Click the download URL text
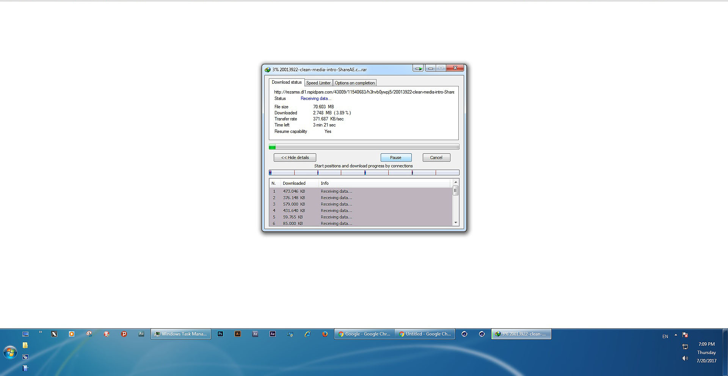The height and width of the screenshot is (376, 728). (x=364, y=92)
